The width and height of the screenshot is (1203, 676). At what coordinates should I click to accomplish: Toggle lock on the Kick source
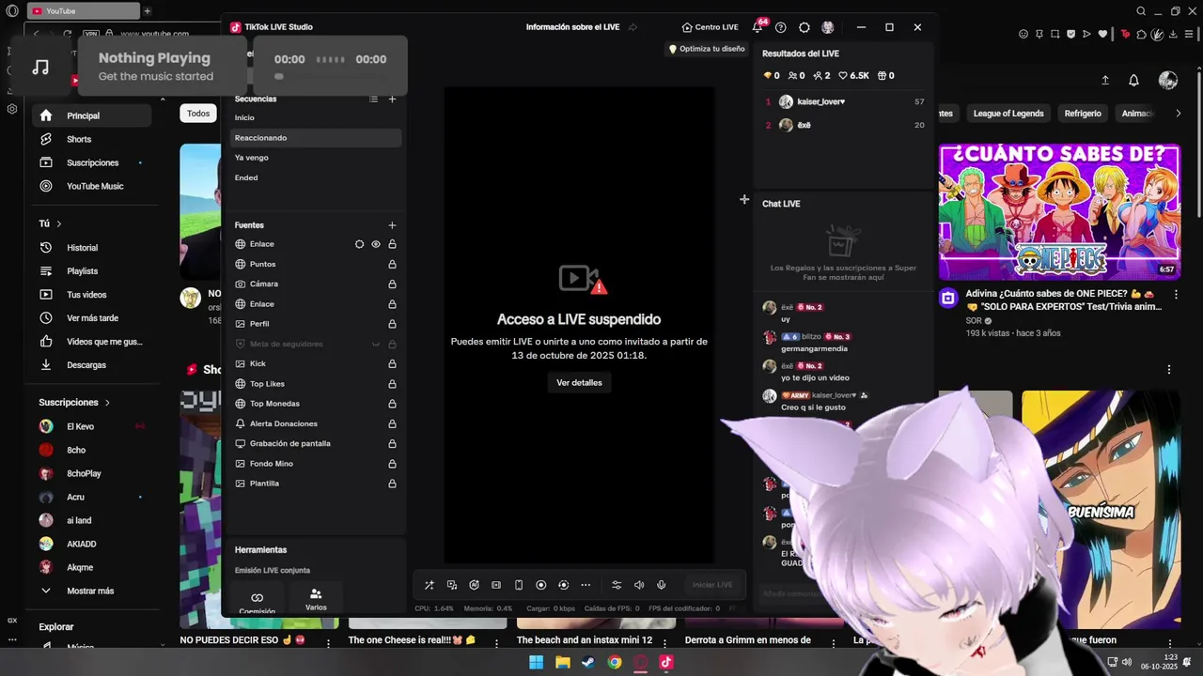pyautogui.click(x=392, y=363)
